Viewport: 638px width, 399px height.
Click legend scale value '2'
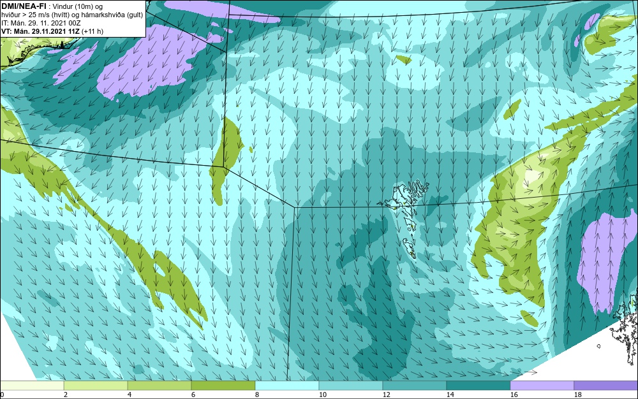pyautogui.click(x=66, y=395)
